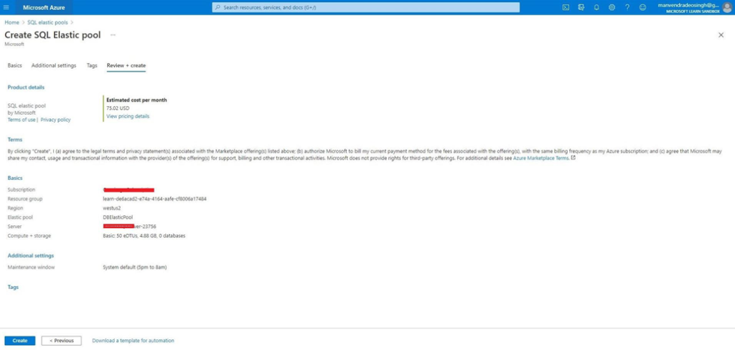Click the Product details section heading
735x350 pixels.
26,87
